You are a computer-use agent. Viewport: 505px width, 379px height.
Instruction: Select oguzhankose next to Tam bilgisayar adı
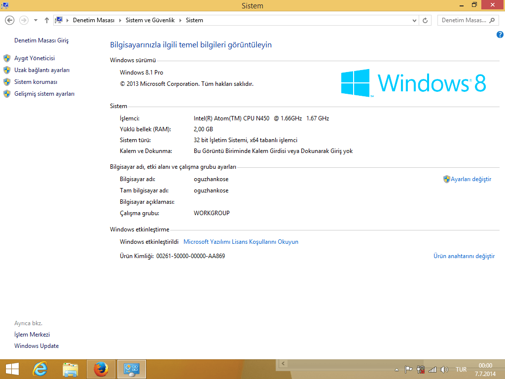tap(211, 190)
